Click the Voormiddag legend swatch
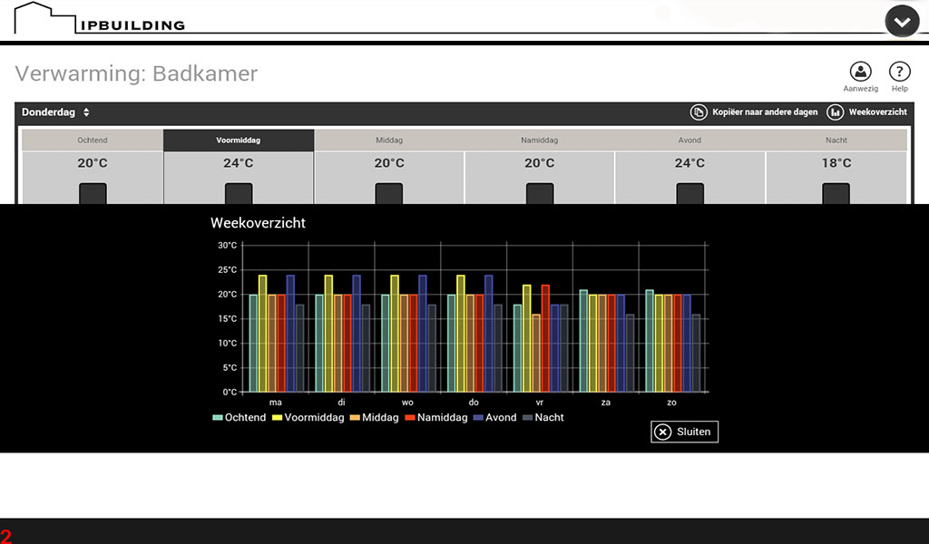Viewport: 929px width, 544px height. [277, 418]
